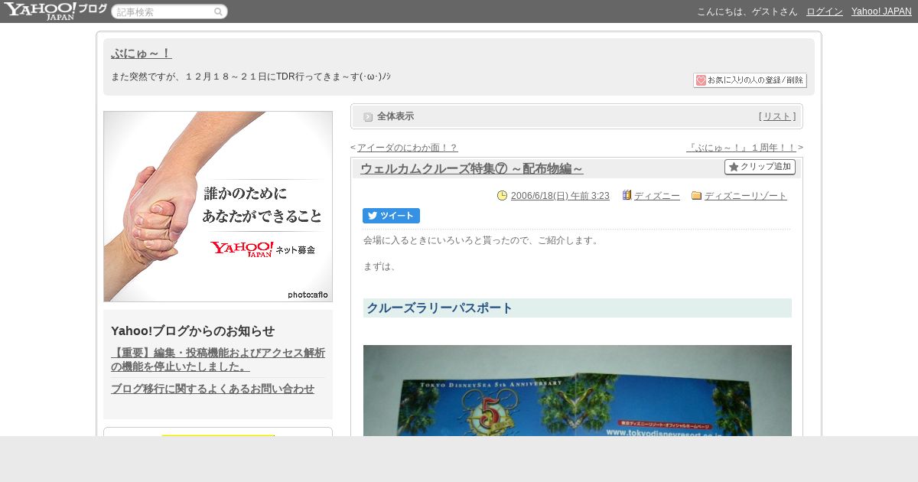Click the blog description about TDR

coord(251,77)
